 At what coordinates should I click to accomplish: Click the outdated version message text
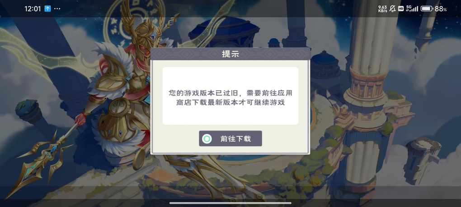coord(230,98)
